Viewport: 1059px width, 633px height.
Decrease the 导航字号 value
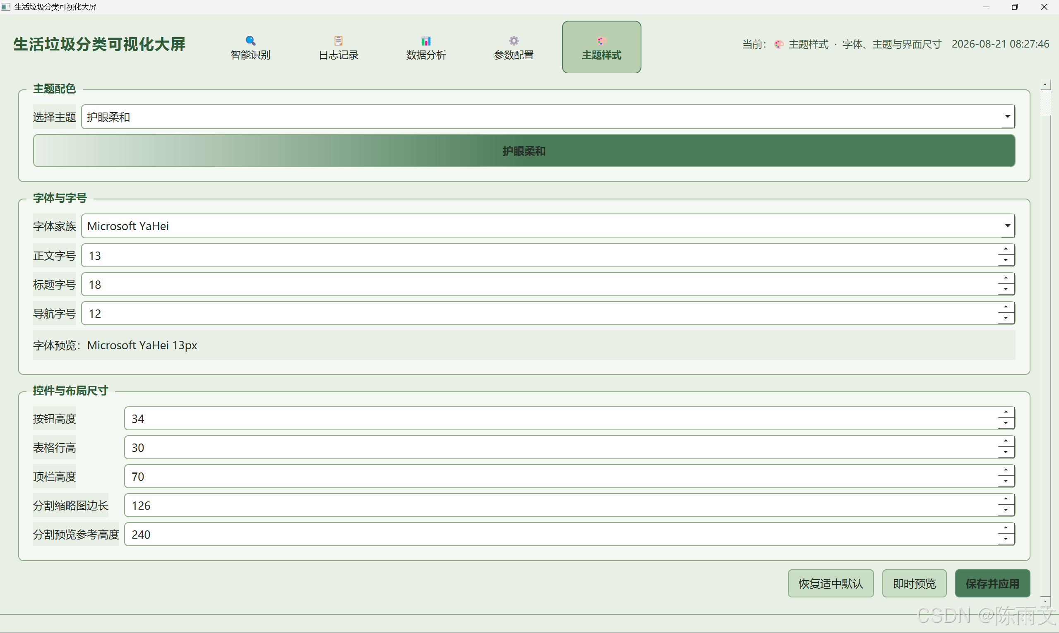1006,318
